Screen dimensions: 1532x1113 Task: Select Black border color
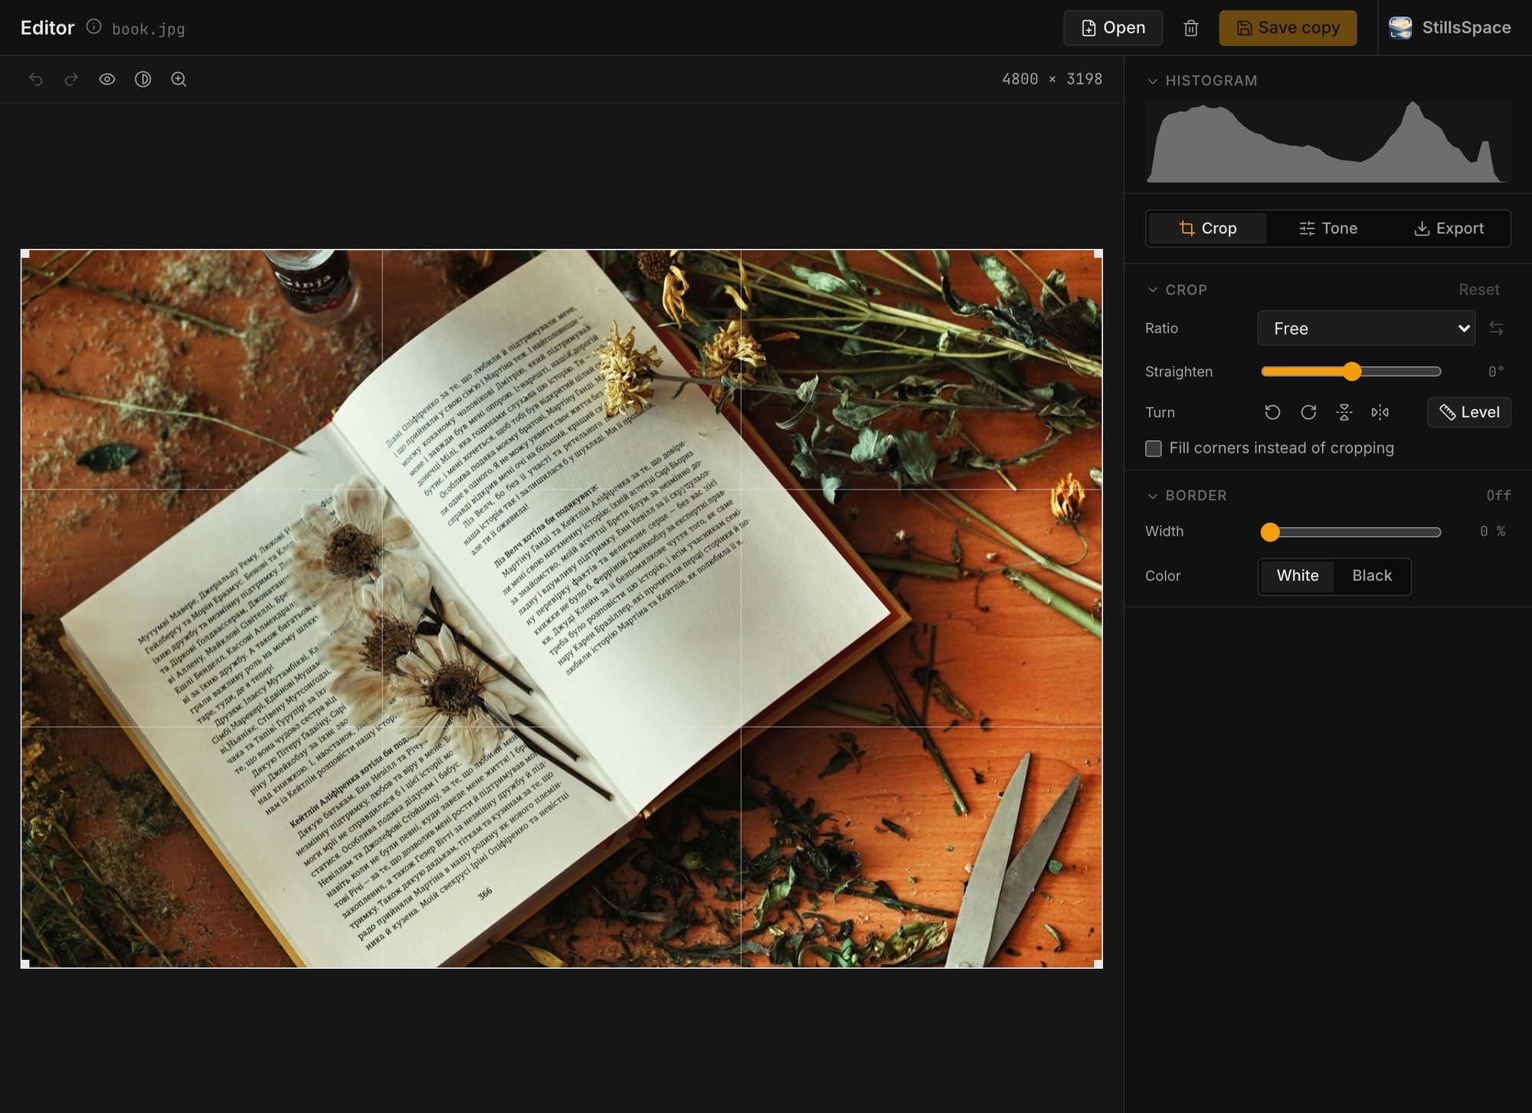pos(1371,576)
